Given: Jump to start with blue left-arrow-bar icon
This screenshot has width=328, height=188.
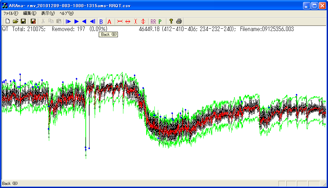Looking at the screenshot, I should 92,21.
